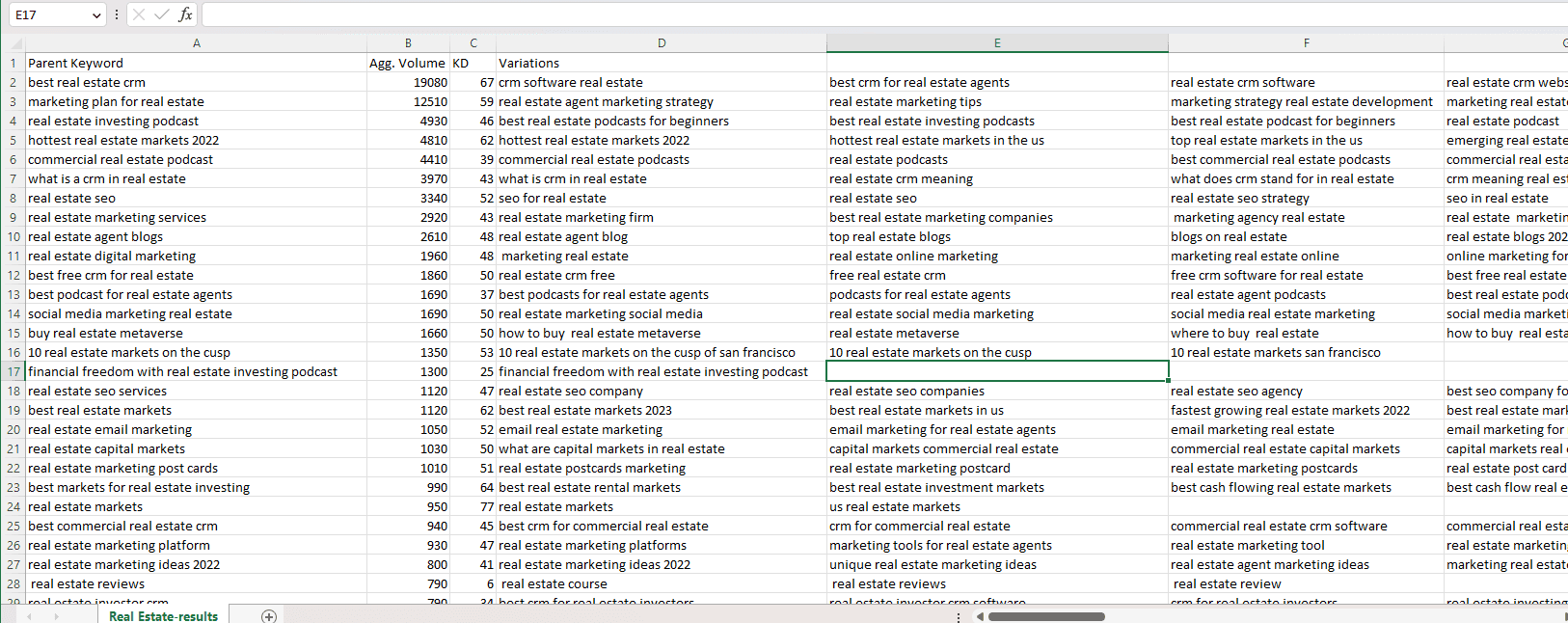Select cell 'real estate crm meaning'
Image resolution: width=1568 pixels, height=623 pixels.
pyautogui.click(x=997, y=178)
